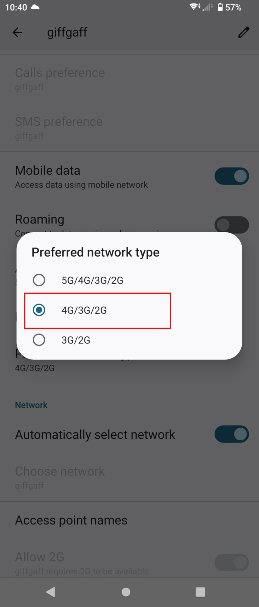Tap the pencil edit icon
This screenshot has height=607, width=259.
[x=244, y=32]
